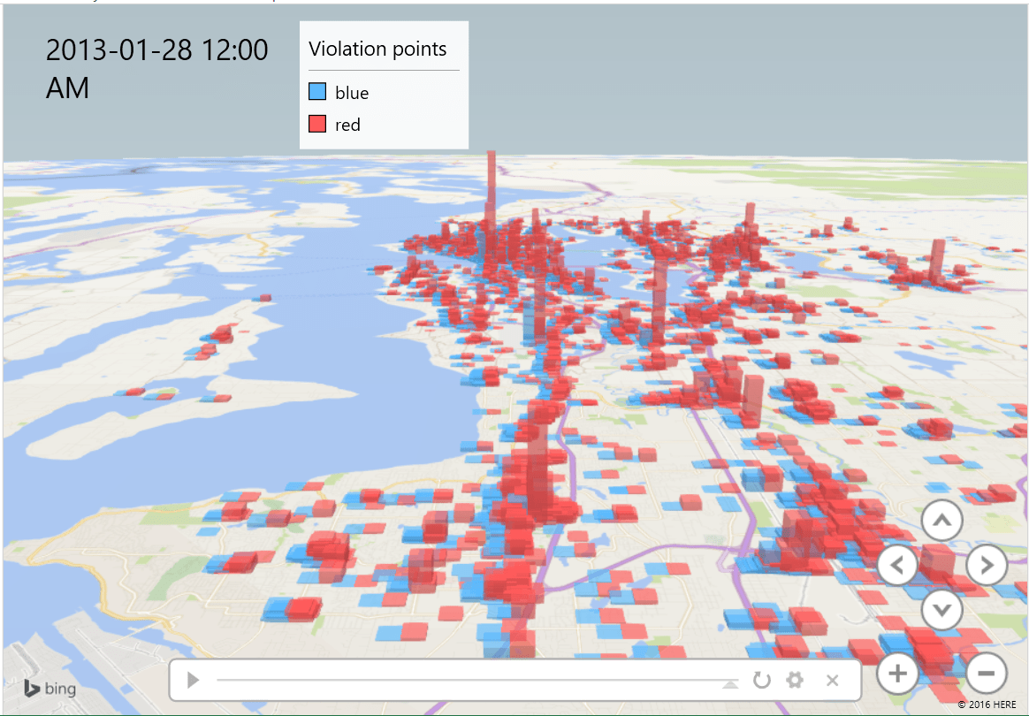Click the 'red' legend label text
The width and height of the screenshot is (1029, 716).
[x=347, y=126]
